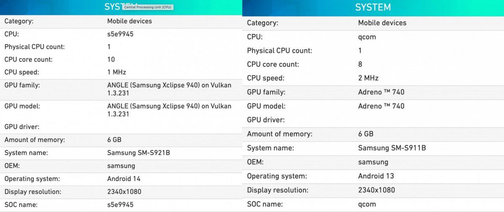This screenshot has width=504, height=212.
Task: Select the Android 14 operating system value
Action: point(124,179)
